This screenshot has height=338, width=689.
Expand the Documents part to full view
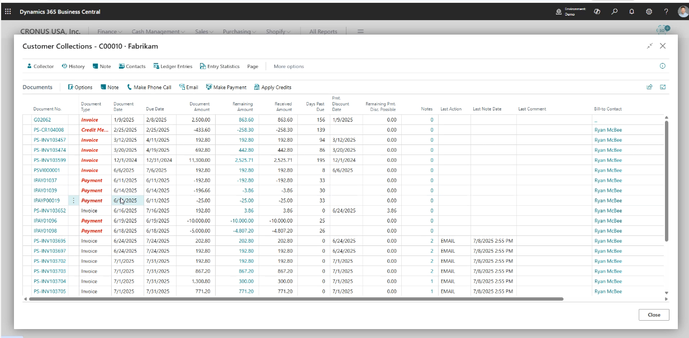pyautogui.click(x=663, y=87)
